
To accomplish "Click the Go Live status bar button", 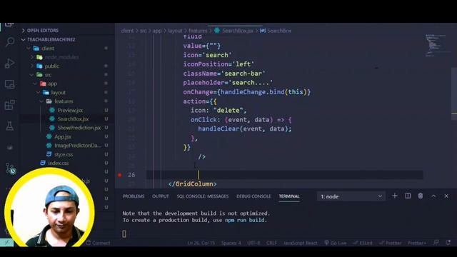I will [336, 243].
